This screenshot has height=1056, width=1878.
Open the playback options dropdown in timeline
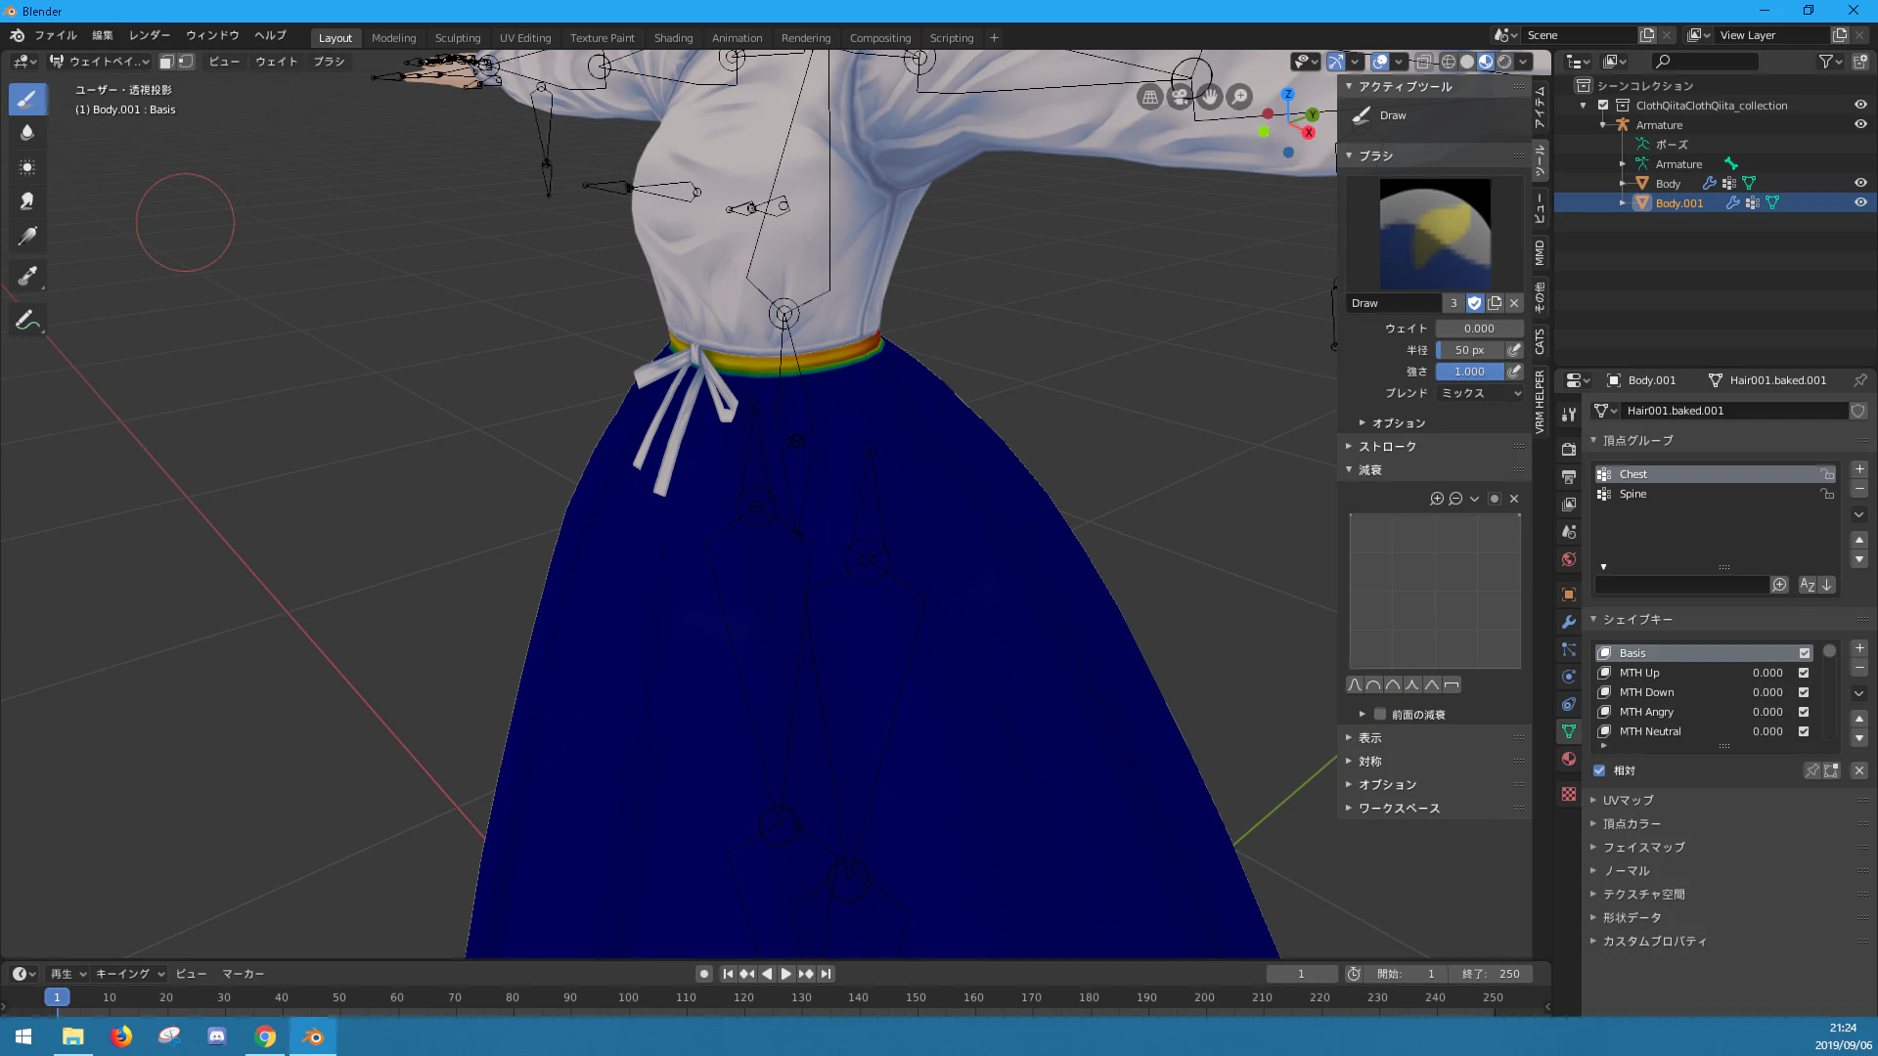[x=67, y=974]
